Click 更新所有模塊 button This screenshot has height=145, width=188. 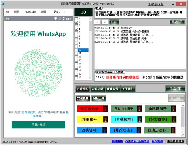click(x=176, y=142)
